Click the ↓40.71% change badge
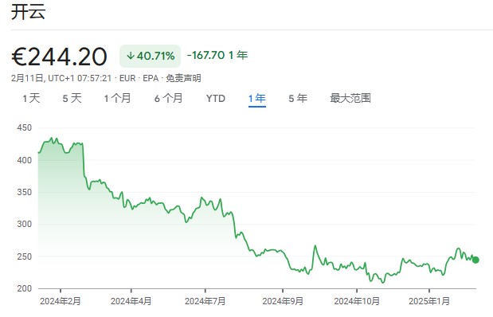This screenshot has width=493, height=317. pyautogui.click(x=150, y=56)
